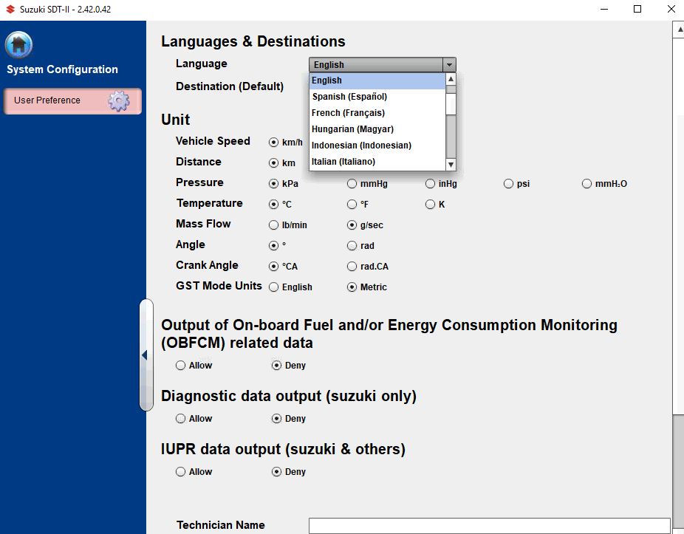Select psi as the Pressure unit
This screenshot has height=534, width=684.
pos(508,184)
